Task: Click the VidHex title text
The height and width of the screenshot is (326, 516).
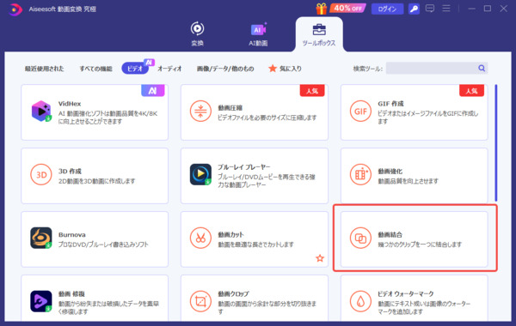Action: [x=70, y=104]
